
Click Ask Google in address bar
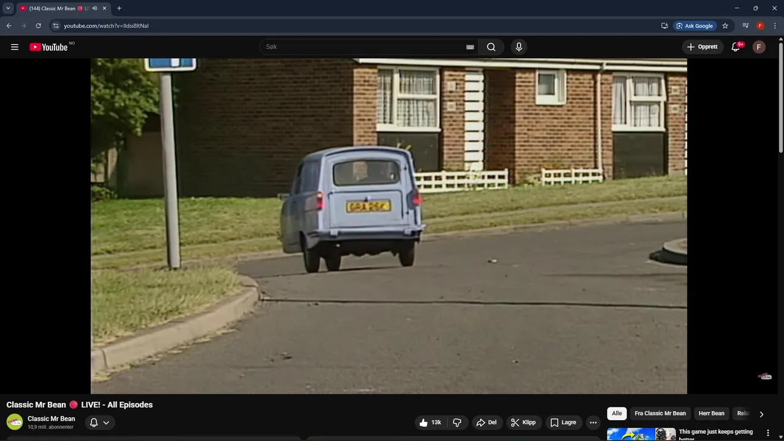(695, 26)
